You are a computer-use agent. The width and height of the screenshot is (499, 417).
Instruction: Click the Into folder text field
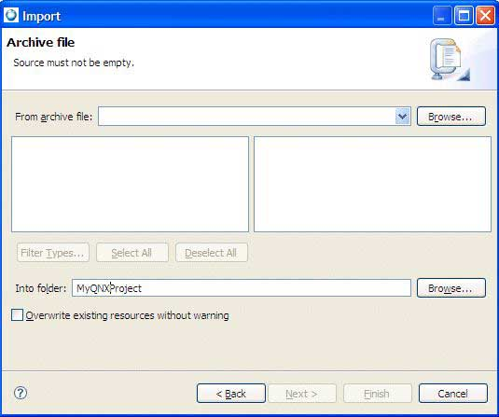[242, 288]
